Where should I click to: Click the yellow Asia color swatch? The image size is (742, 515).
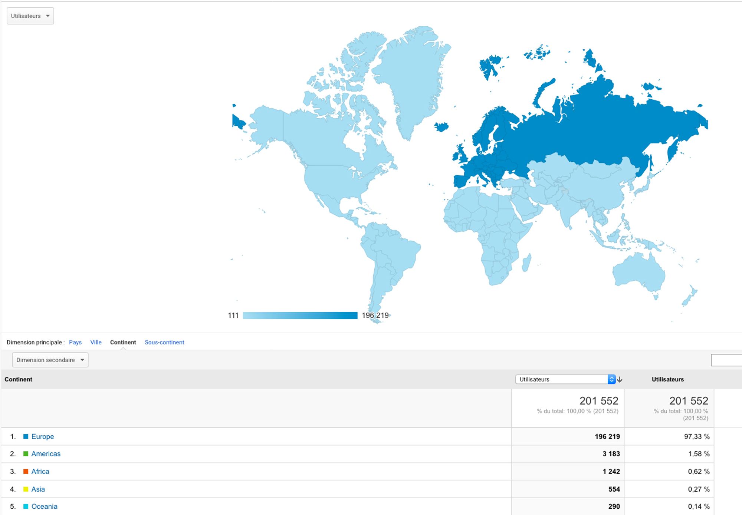tap(26, 489)
